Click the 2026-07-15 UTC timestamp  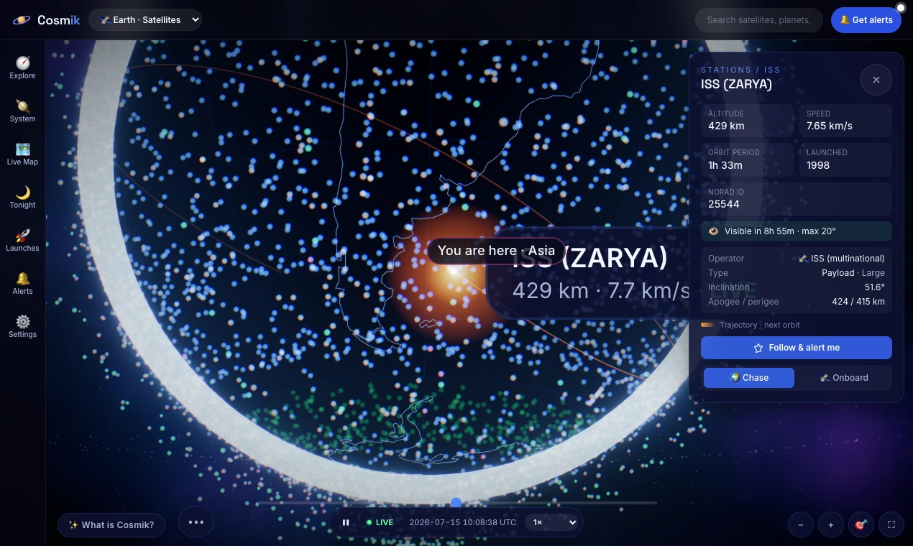pos(463,522)
